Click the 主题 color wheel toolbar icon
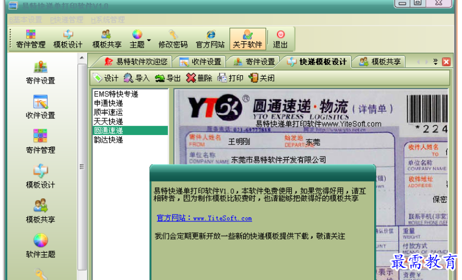Screen dimensions: 462x280 click(137, 39)
